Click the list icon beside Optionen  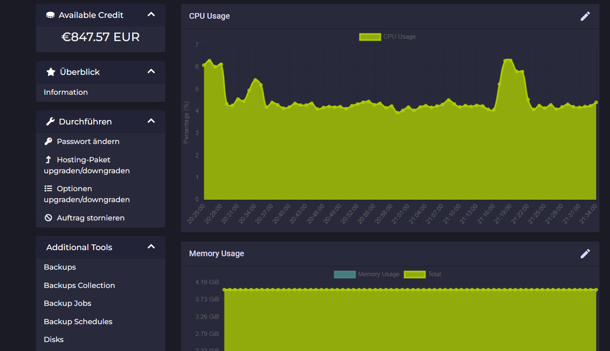coord(48,188)
